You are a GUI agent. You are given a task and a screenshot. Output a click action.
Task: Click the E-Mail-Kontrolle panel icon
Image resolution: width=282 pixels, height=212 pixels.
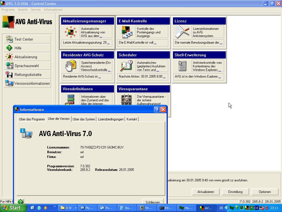tap(127, 32)
